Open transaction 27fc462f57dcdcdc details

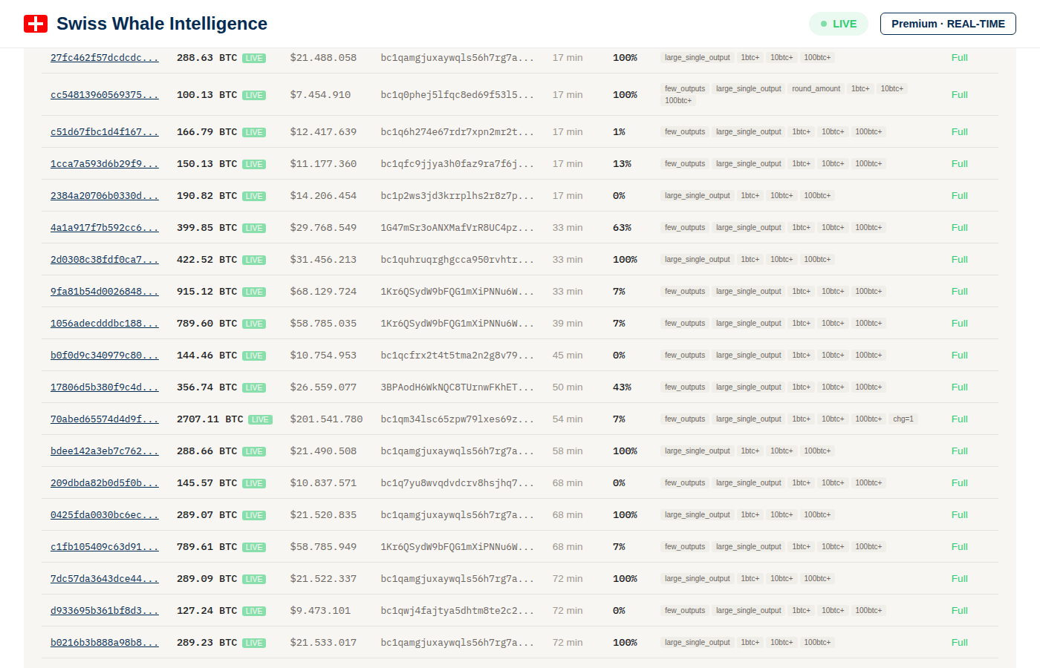[104, 57]
